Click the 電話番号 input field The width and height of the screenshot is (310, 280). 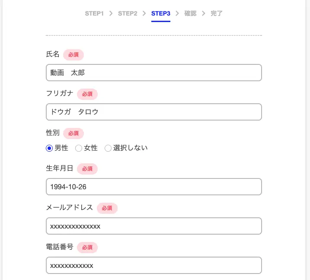click(154, 265)
